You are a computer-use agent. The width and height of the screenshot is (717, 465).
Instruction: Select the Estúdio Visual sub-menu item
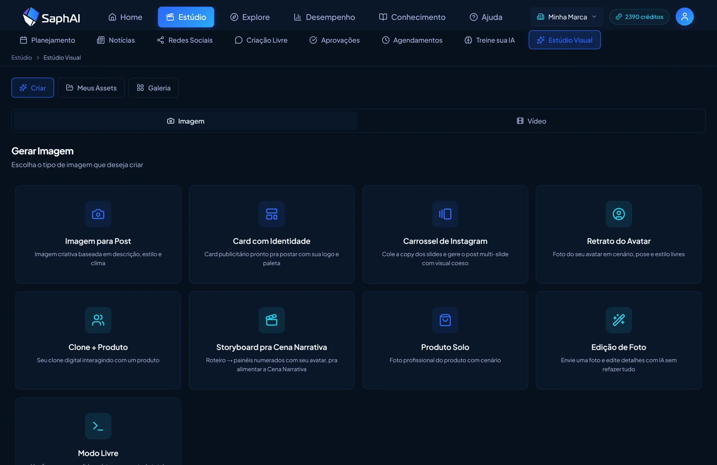click(565, 40)
